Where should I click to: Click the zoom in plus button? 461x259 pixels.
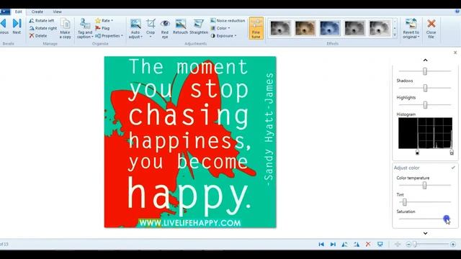pos(453,245)
